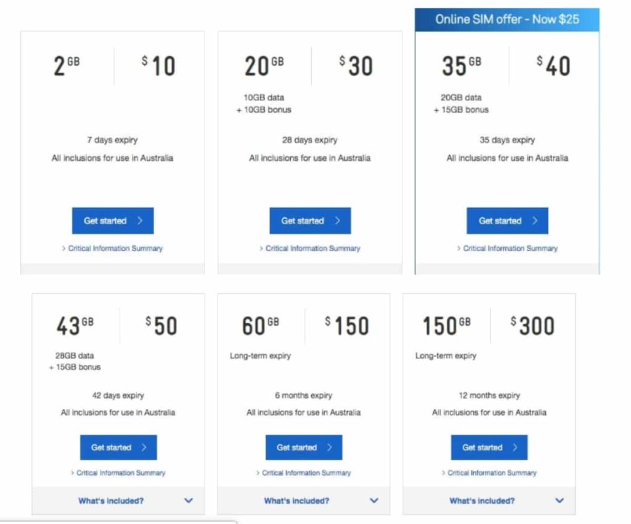The height and width of the screenshot is (524, 631).
Task: Click Get started on the 43GB $50 plan
Action: [118, 447]
